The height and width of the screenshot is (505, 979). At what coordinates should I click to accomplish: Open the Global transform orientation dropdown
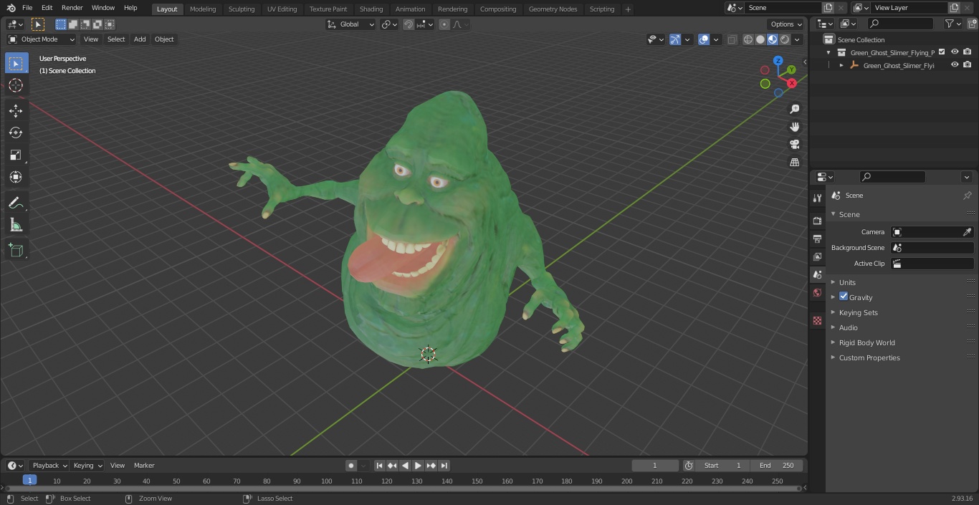(x=350, y=24)
